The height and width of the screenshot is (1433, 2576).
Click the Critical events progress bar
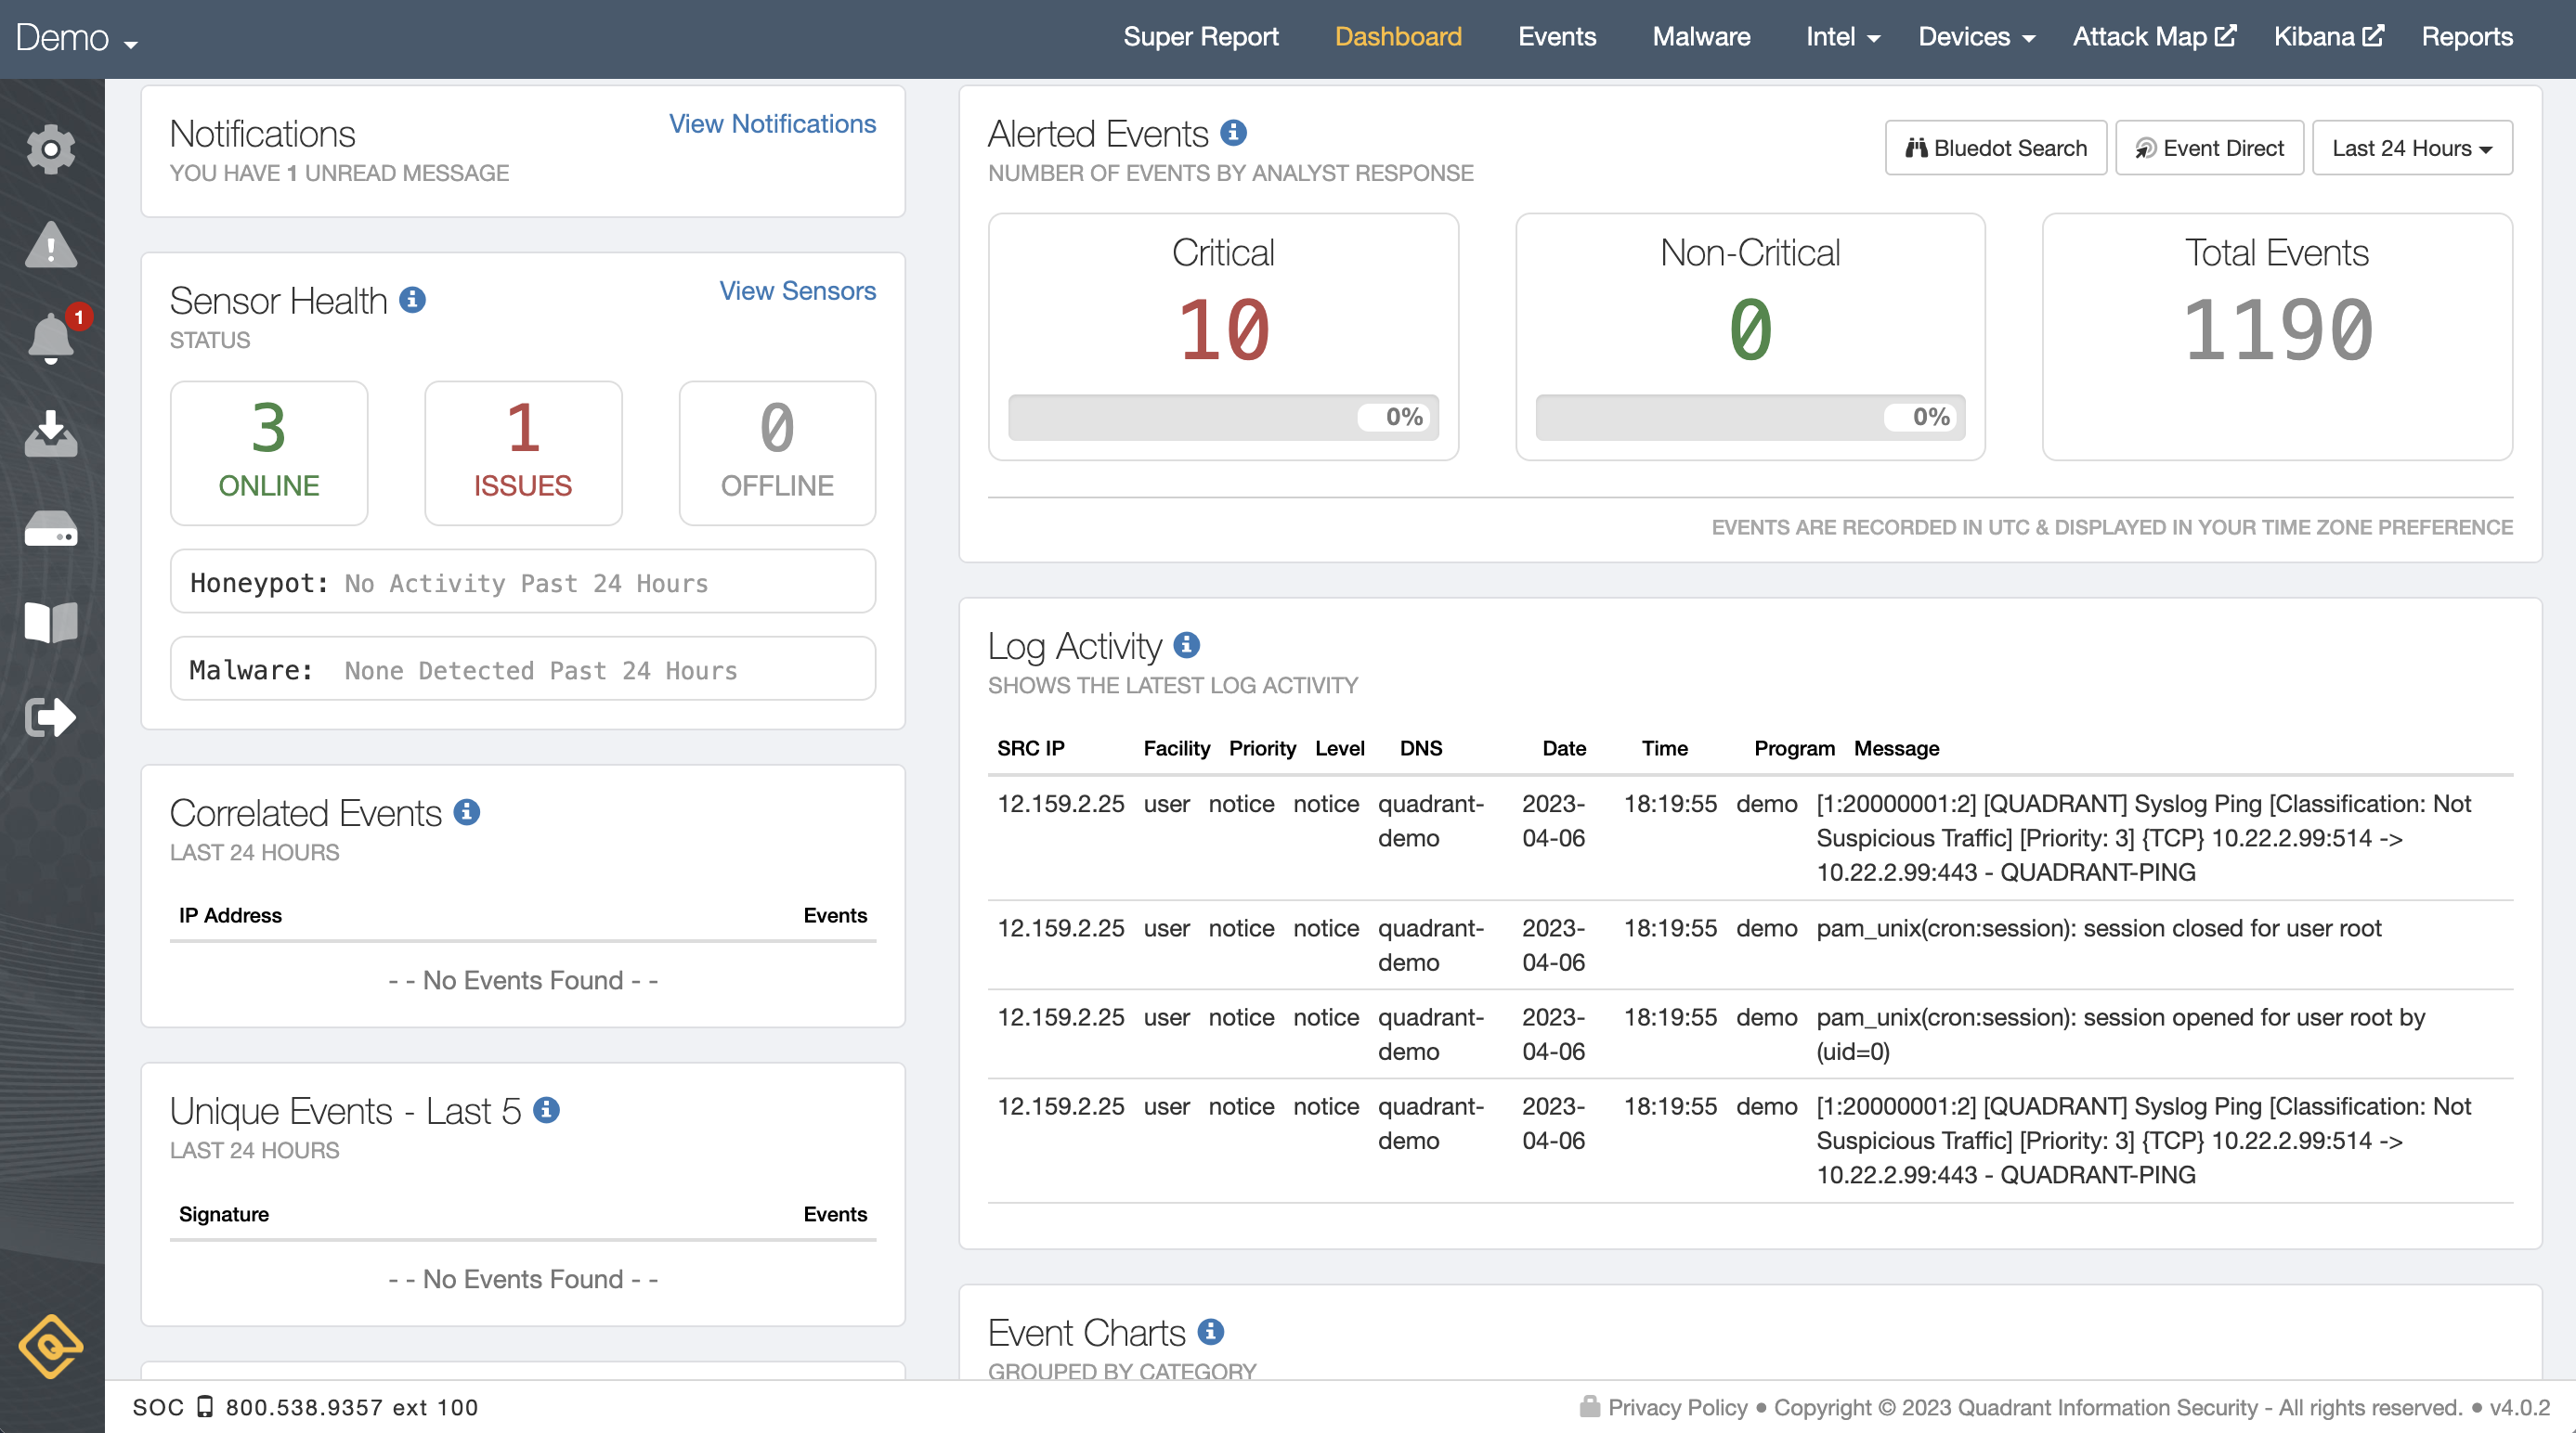click(1222, 417)
